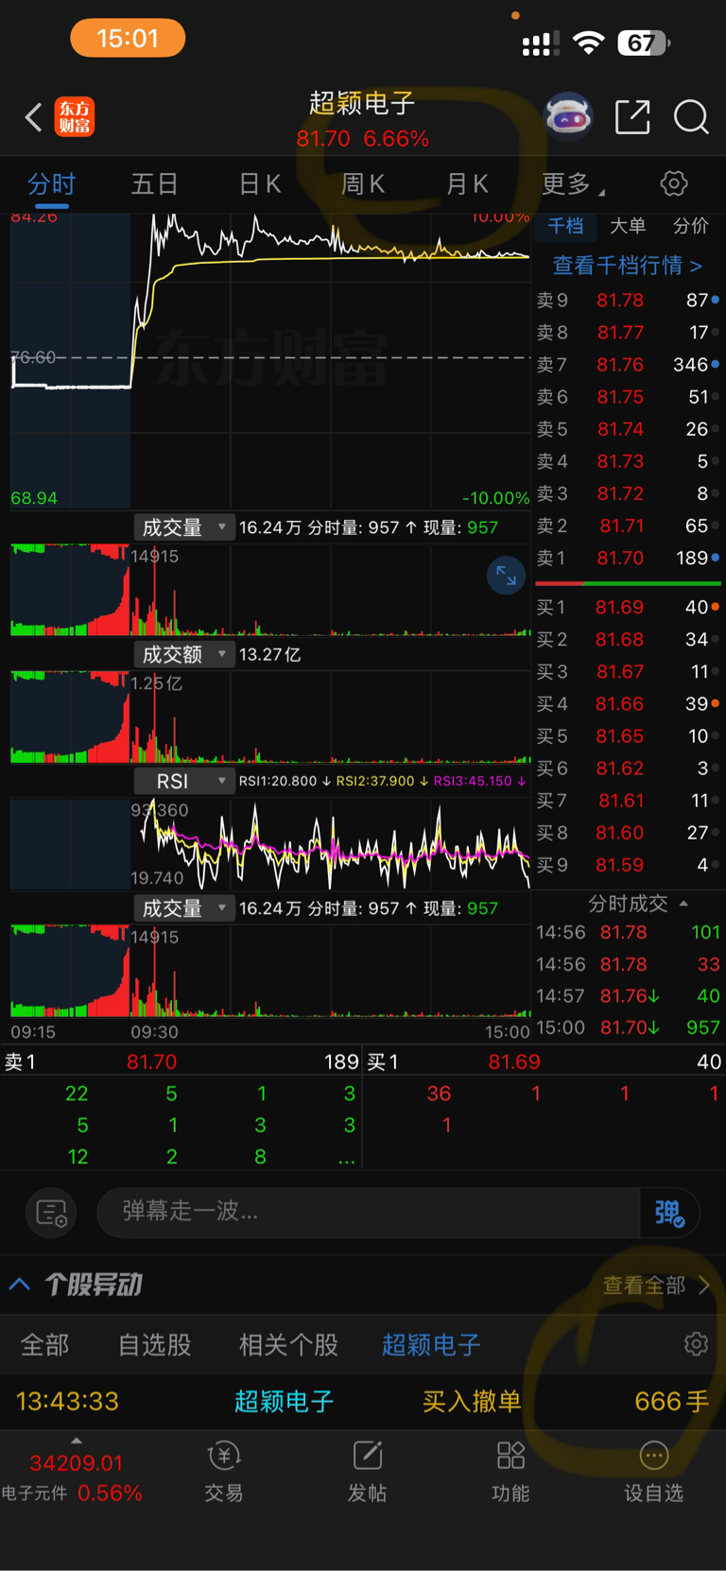Tap the 13:43:33 买入撤单 alert row
Viewport: 726px width, 1571px height.
click(363, 1401)
